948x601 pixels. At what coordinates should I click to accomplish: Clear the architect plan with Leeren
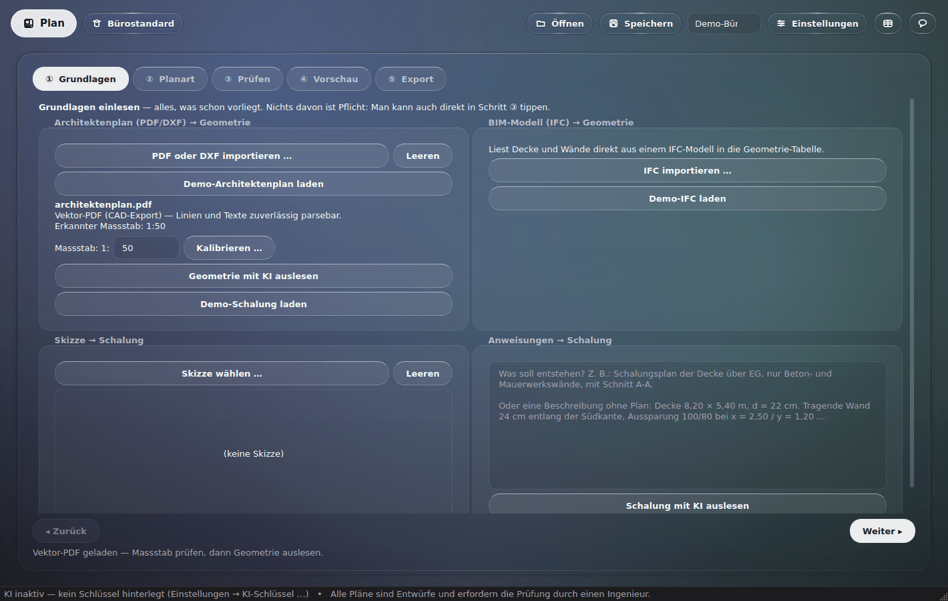click(423, 156)
